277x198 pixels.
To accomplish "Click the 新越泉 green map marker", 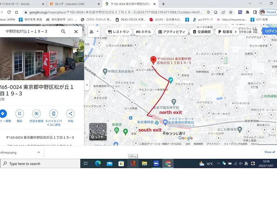I will click(x=117, y=130).
